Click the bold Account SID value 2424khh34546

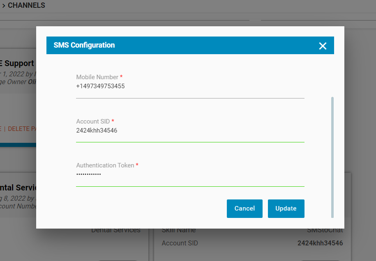tap(320, 243)
